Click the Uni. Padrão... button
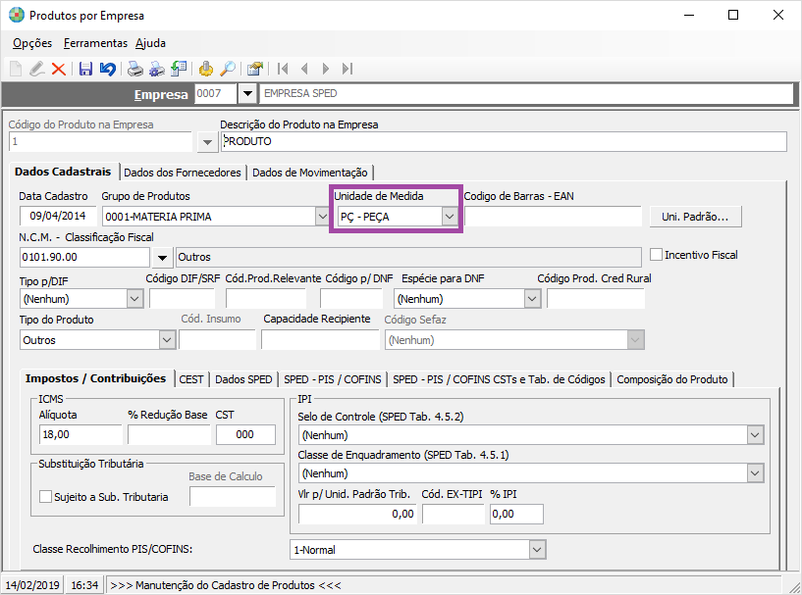The height and width of the screenshot is (595, 802). point(695,217)
